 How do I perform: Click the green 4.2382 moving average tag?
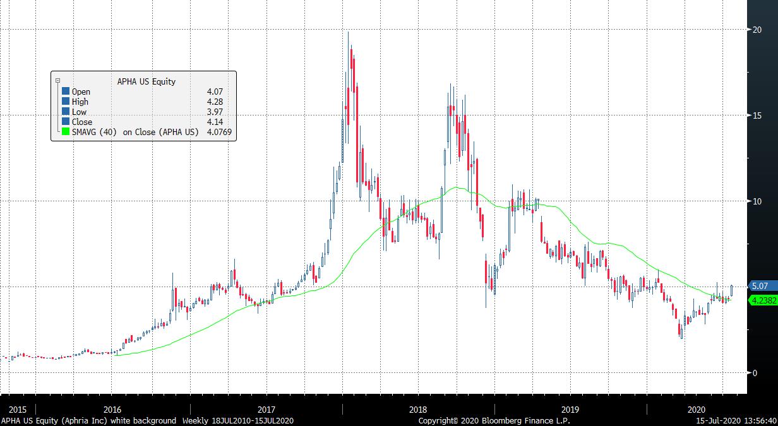763,301
